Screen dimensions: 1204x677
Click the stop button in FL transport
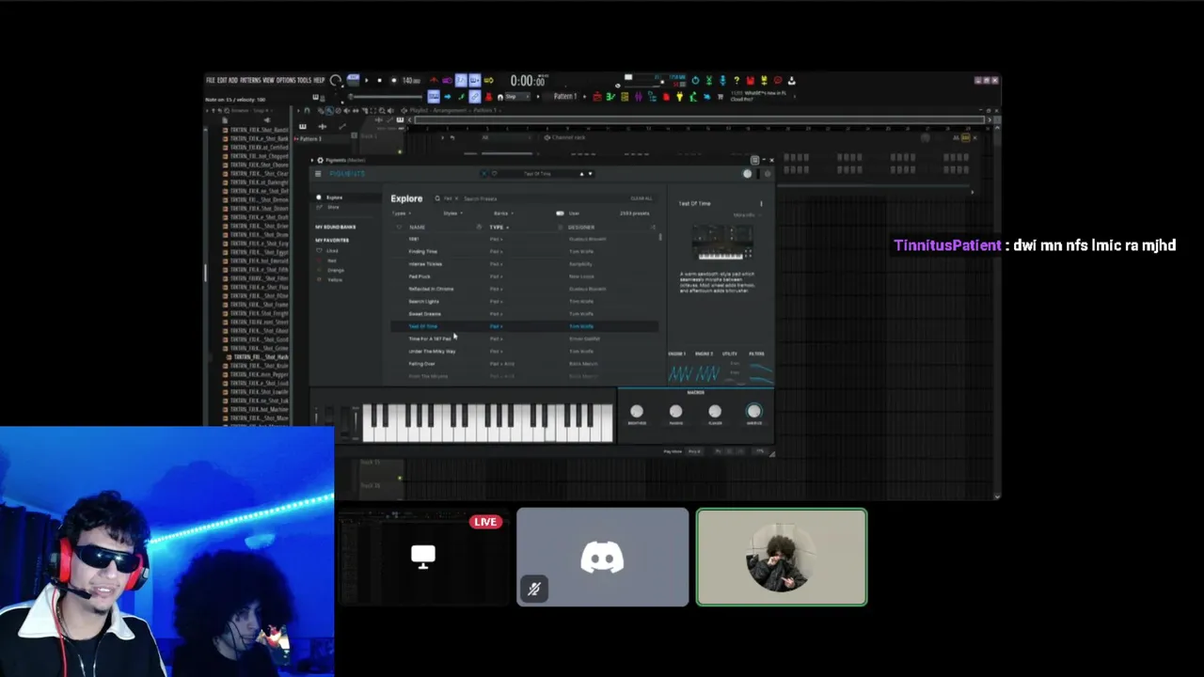click(379, 80)
